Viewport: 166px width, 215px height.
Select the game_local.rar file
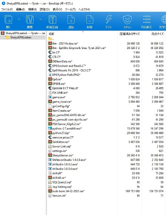pos(62,102)
